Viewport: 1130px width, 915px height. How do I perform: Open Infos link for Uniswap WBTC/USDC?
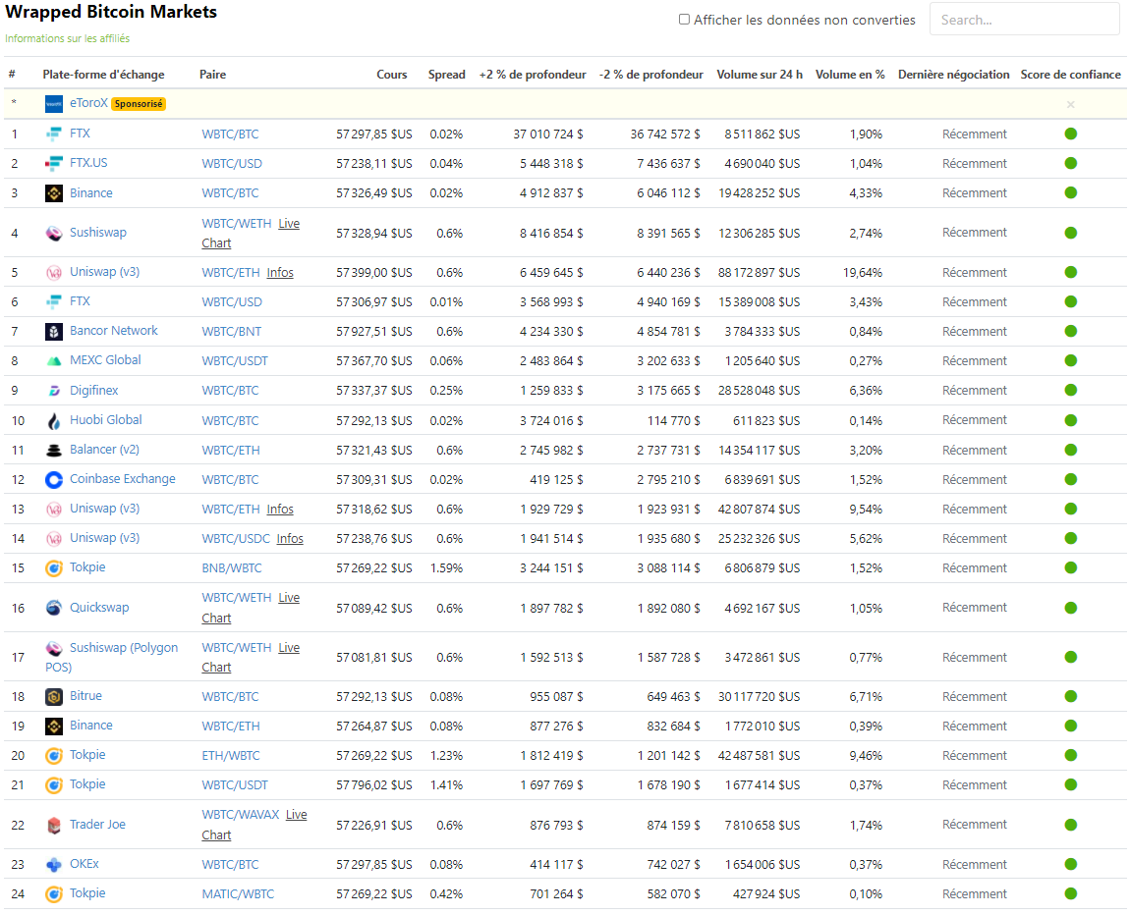click(x=290, y=538)
